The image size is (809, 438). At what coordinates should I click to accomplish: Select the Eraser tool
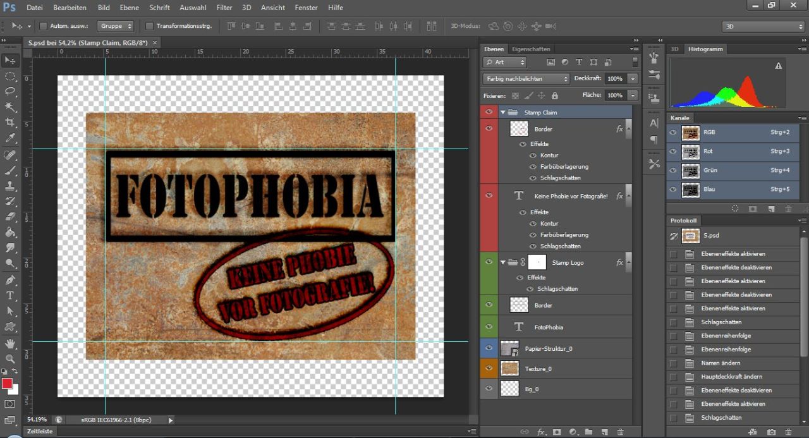point(11,217)
